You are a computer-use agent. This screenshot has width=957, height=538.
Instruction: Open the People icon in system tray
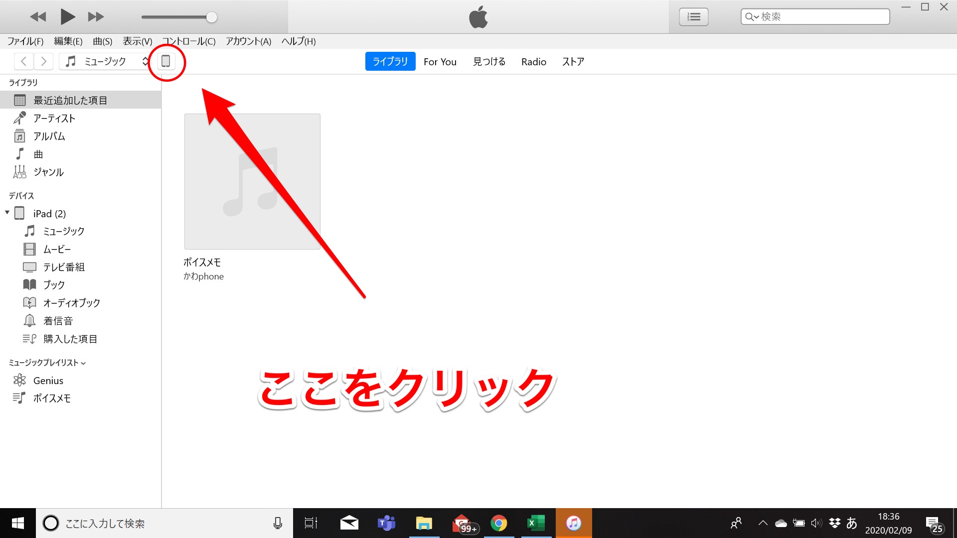click(x=736, y=523)
